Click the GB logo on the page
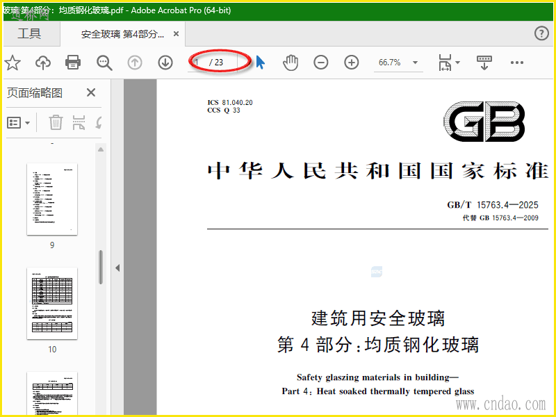556x417 pixels. [484, 121]
